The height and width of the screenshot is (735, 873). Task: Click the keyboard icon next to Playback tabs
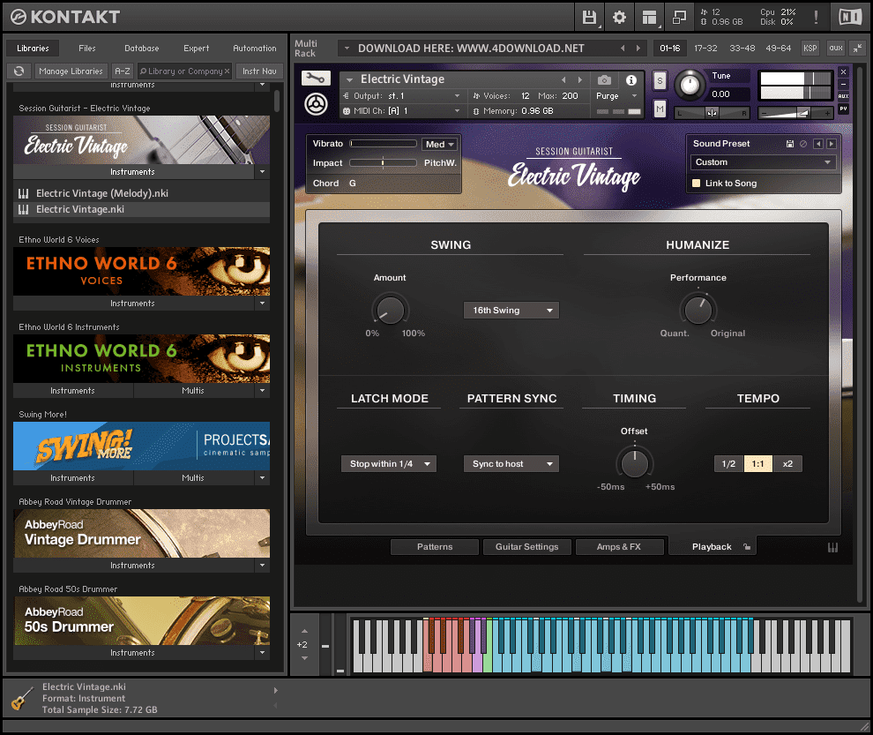[832, 547]
